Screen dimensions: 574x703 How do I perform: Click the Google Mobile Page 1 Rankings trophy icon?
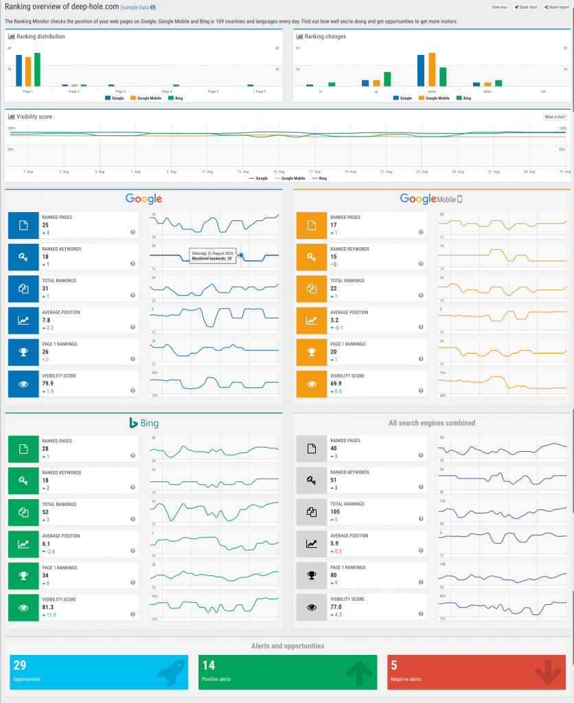(312, 352)
